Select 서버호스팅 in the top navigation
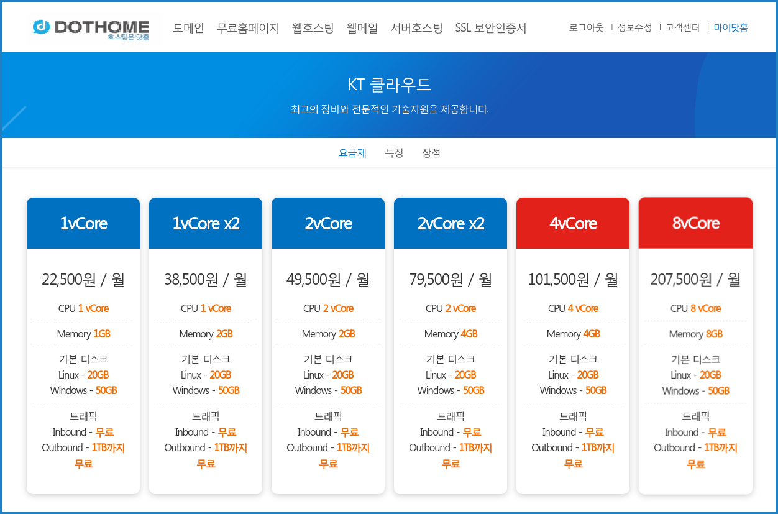 coord(416,28)
